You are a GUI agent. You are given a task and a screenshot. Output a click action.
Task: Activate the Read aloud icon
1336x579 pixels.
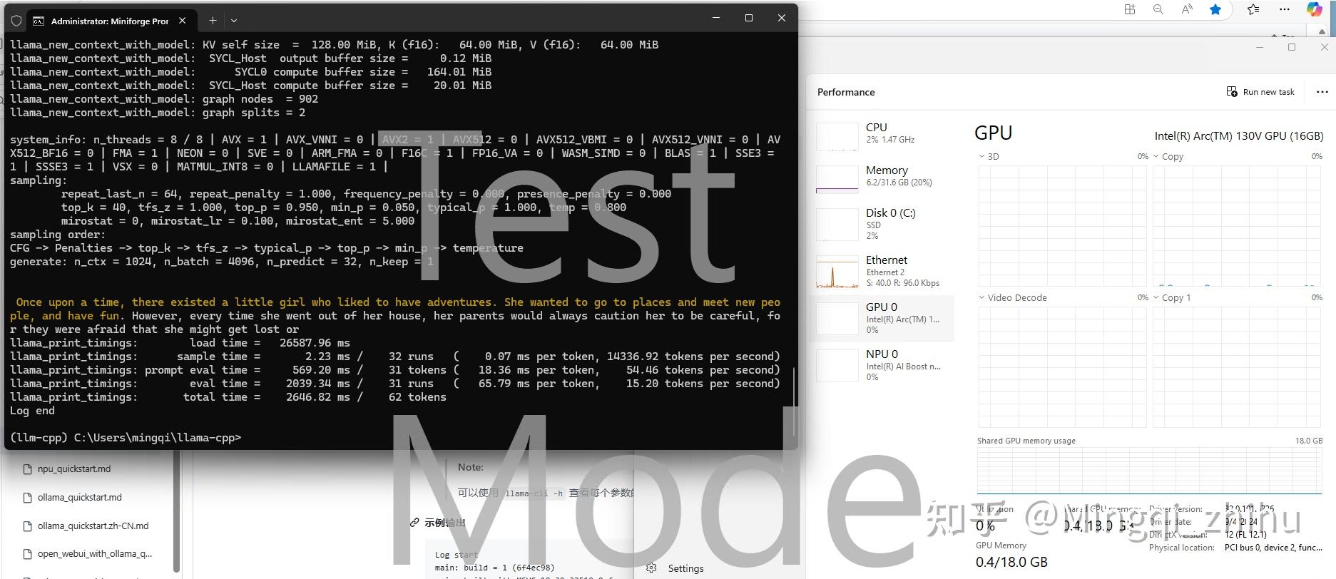[1187, 9]
